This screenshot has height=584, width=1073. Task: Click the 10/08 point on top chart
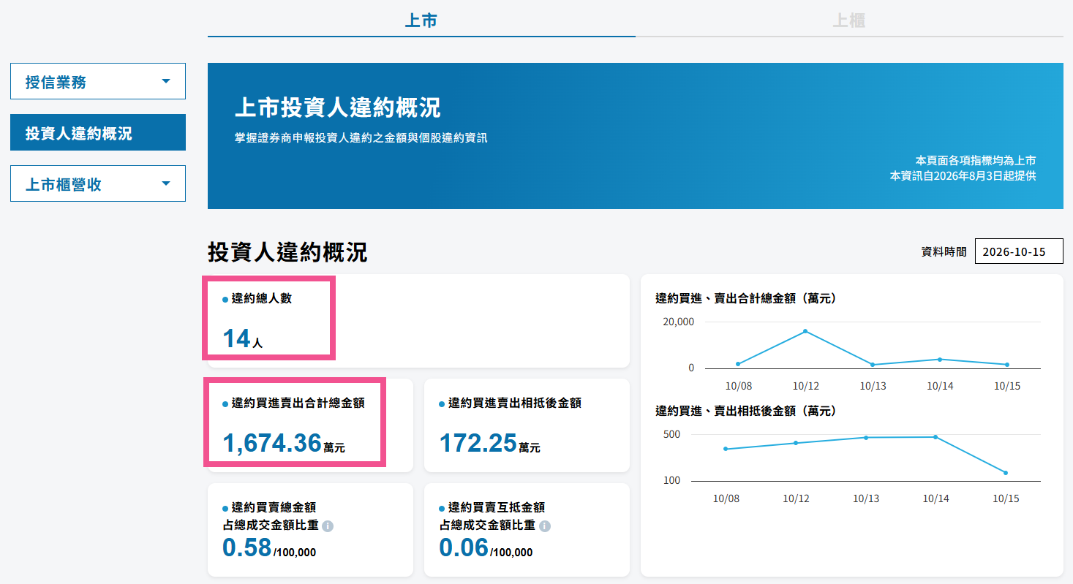tap(737, 364)
